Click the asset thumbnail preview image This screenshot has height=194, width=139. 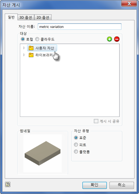[43, 153]
